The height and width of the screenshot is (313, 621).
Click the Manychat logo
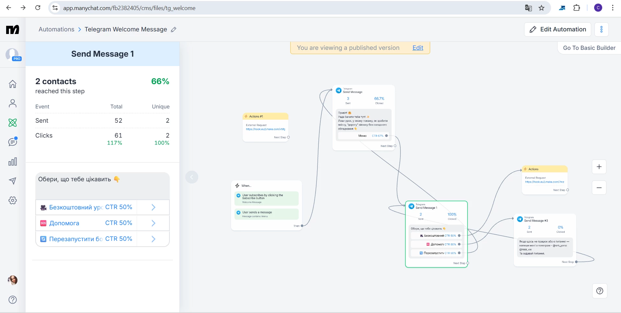(13, 29)
